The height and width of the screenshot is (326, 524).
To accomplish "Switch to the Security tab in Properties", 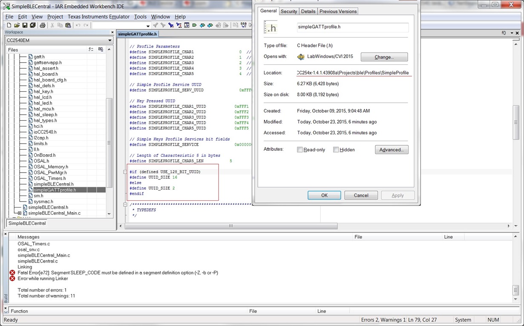I will click(x=289, y=12).
